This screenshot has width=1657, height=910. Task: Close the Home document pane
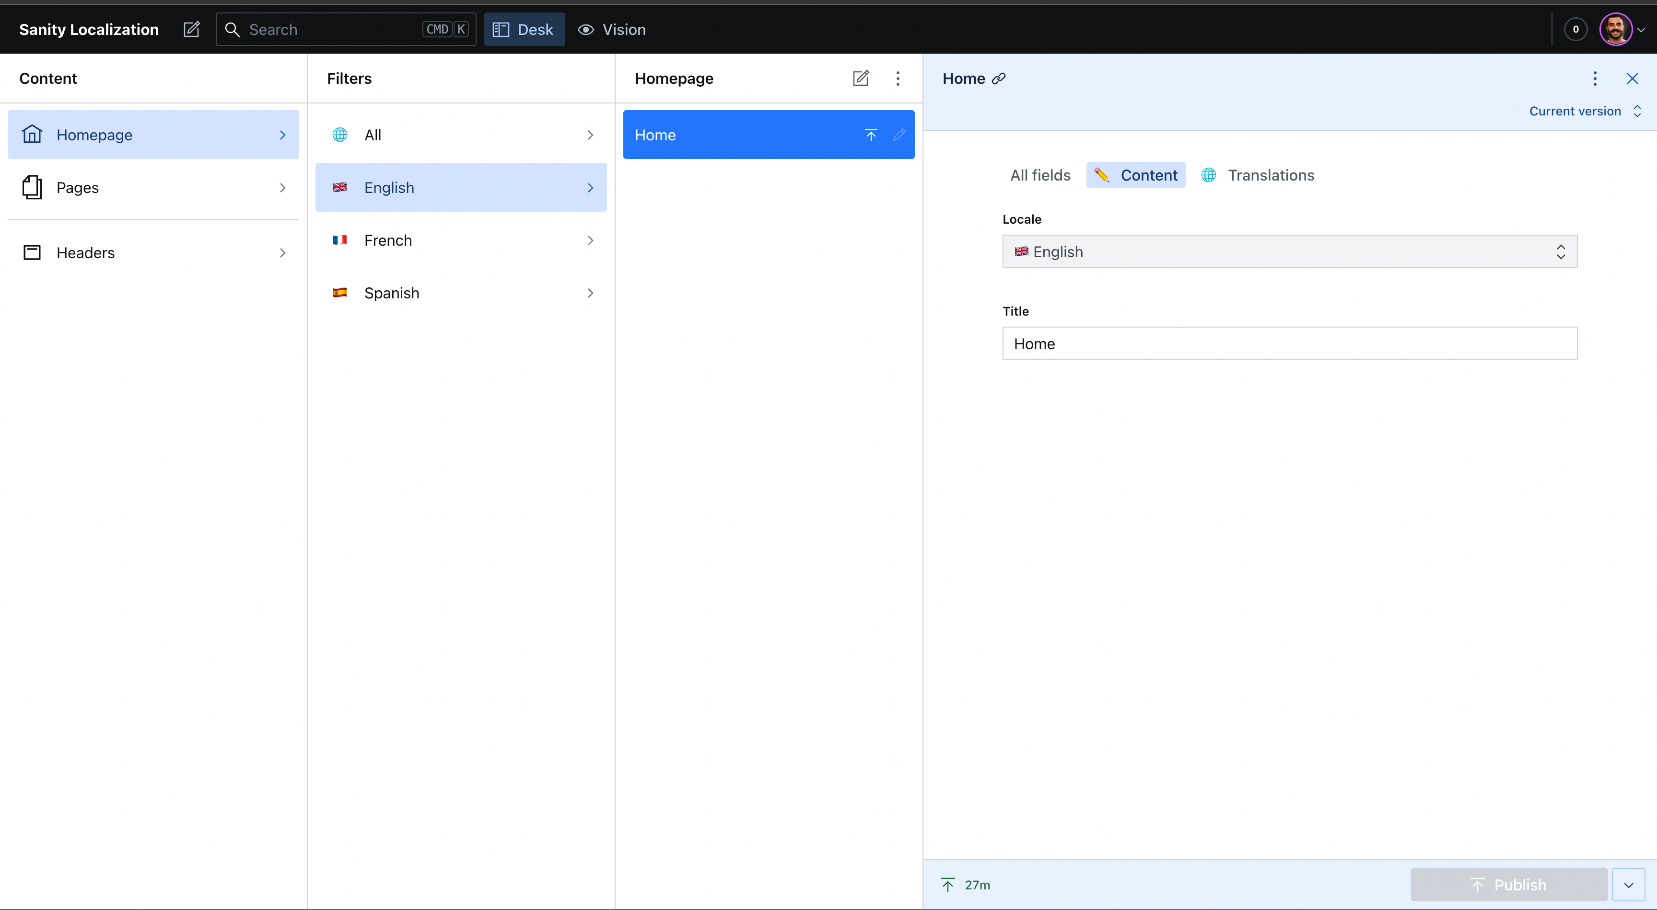click(x=1633, y=79)
